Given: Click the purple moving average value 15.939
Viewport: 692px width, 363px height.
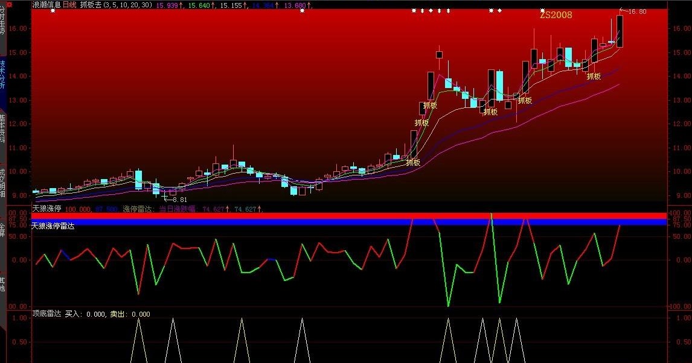Looking at the screenshot, I should [x=168, y=5].
